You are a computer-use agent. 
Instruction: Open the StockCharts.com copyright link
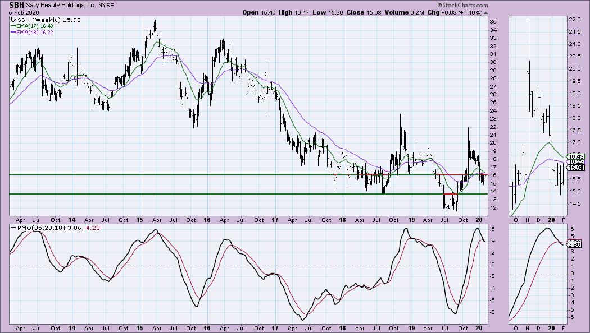click(x=463, y=5)
